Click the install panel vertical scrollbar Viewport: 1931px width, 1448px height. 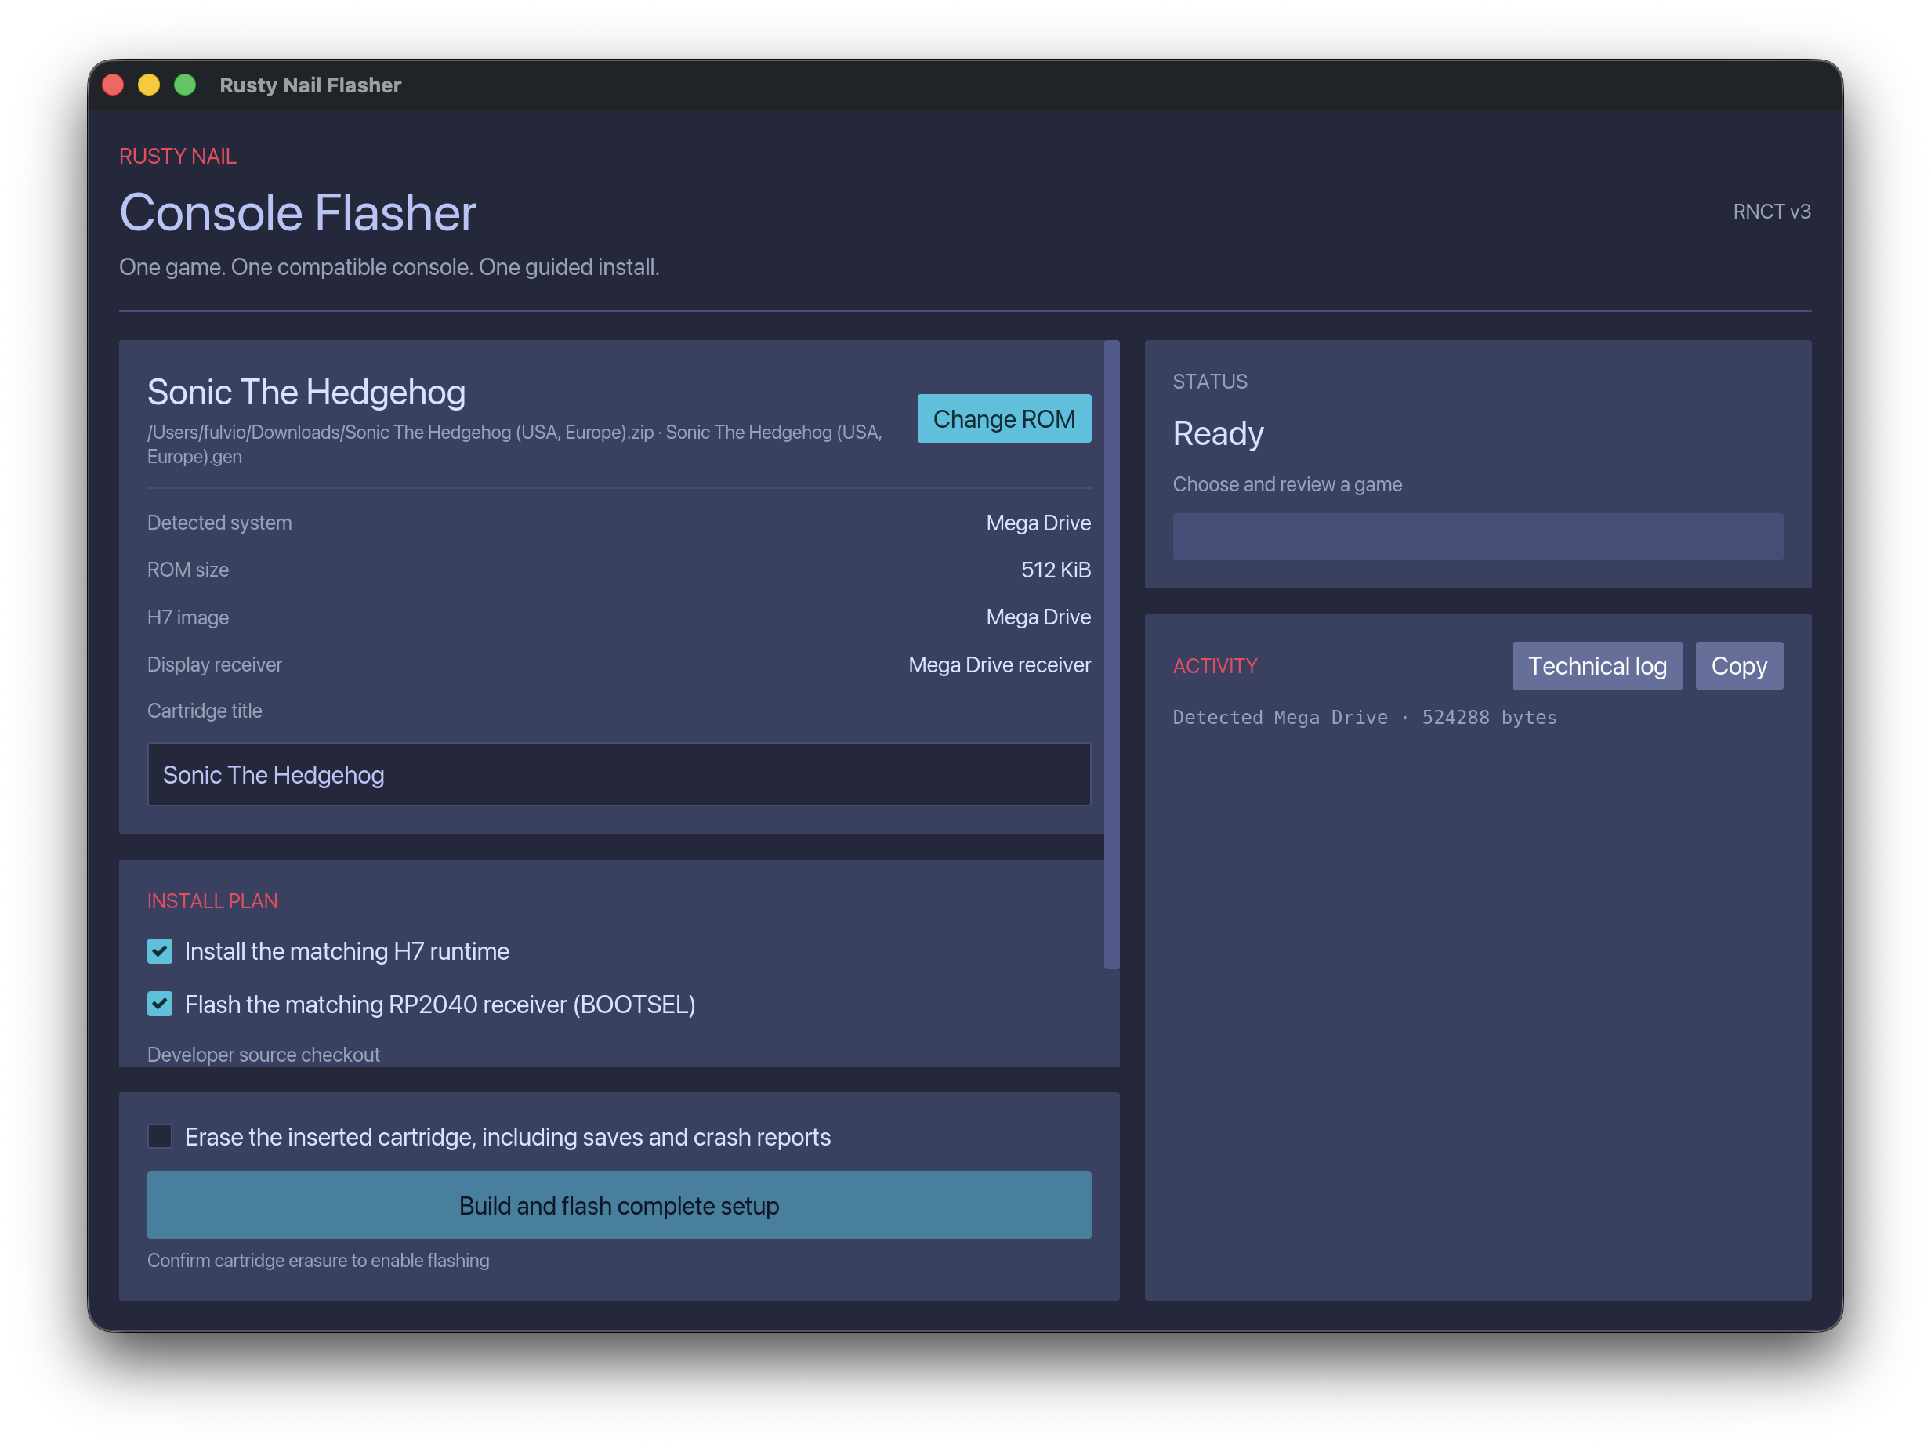[1111, 654]
